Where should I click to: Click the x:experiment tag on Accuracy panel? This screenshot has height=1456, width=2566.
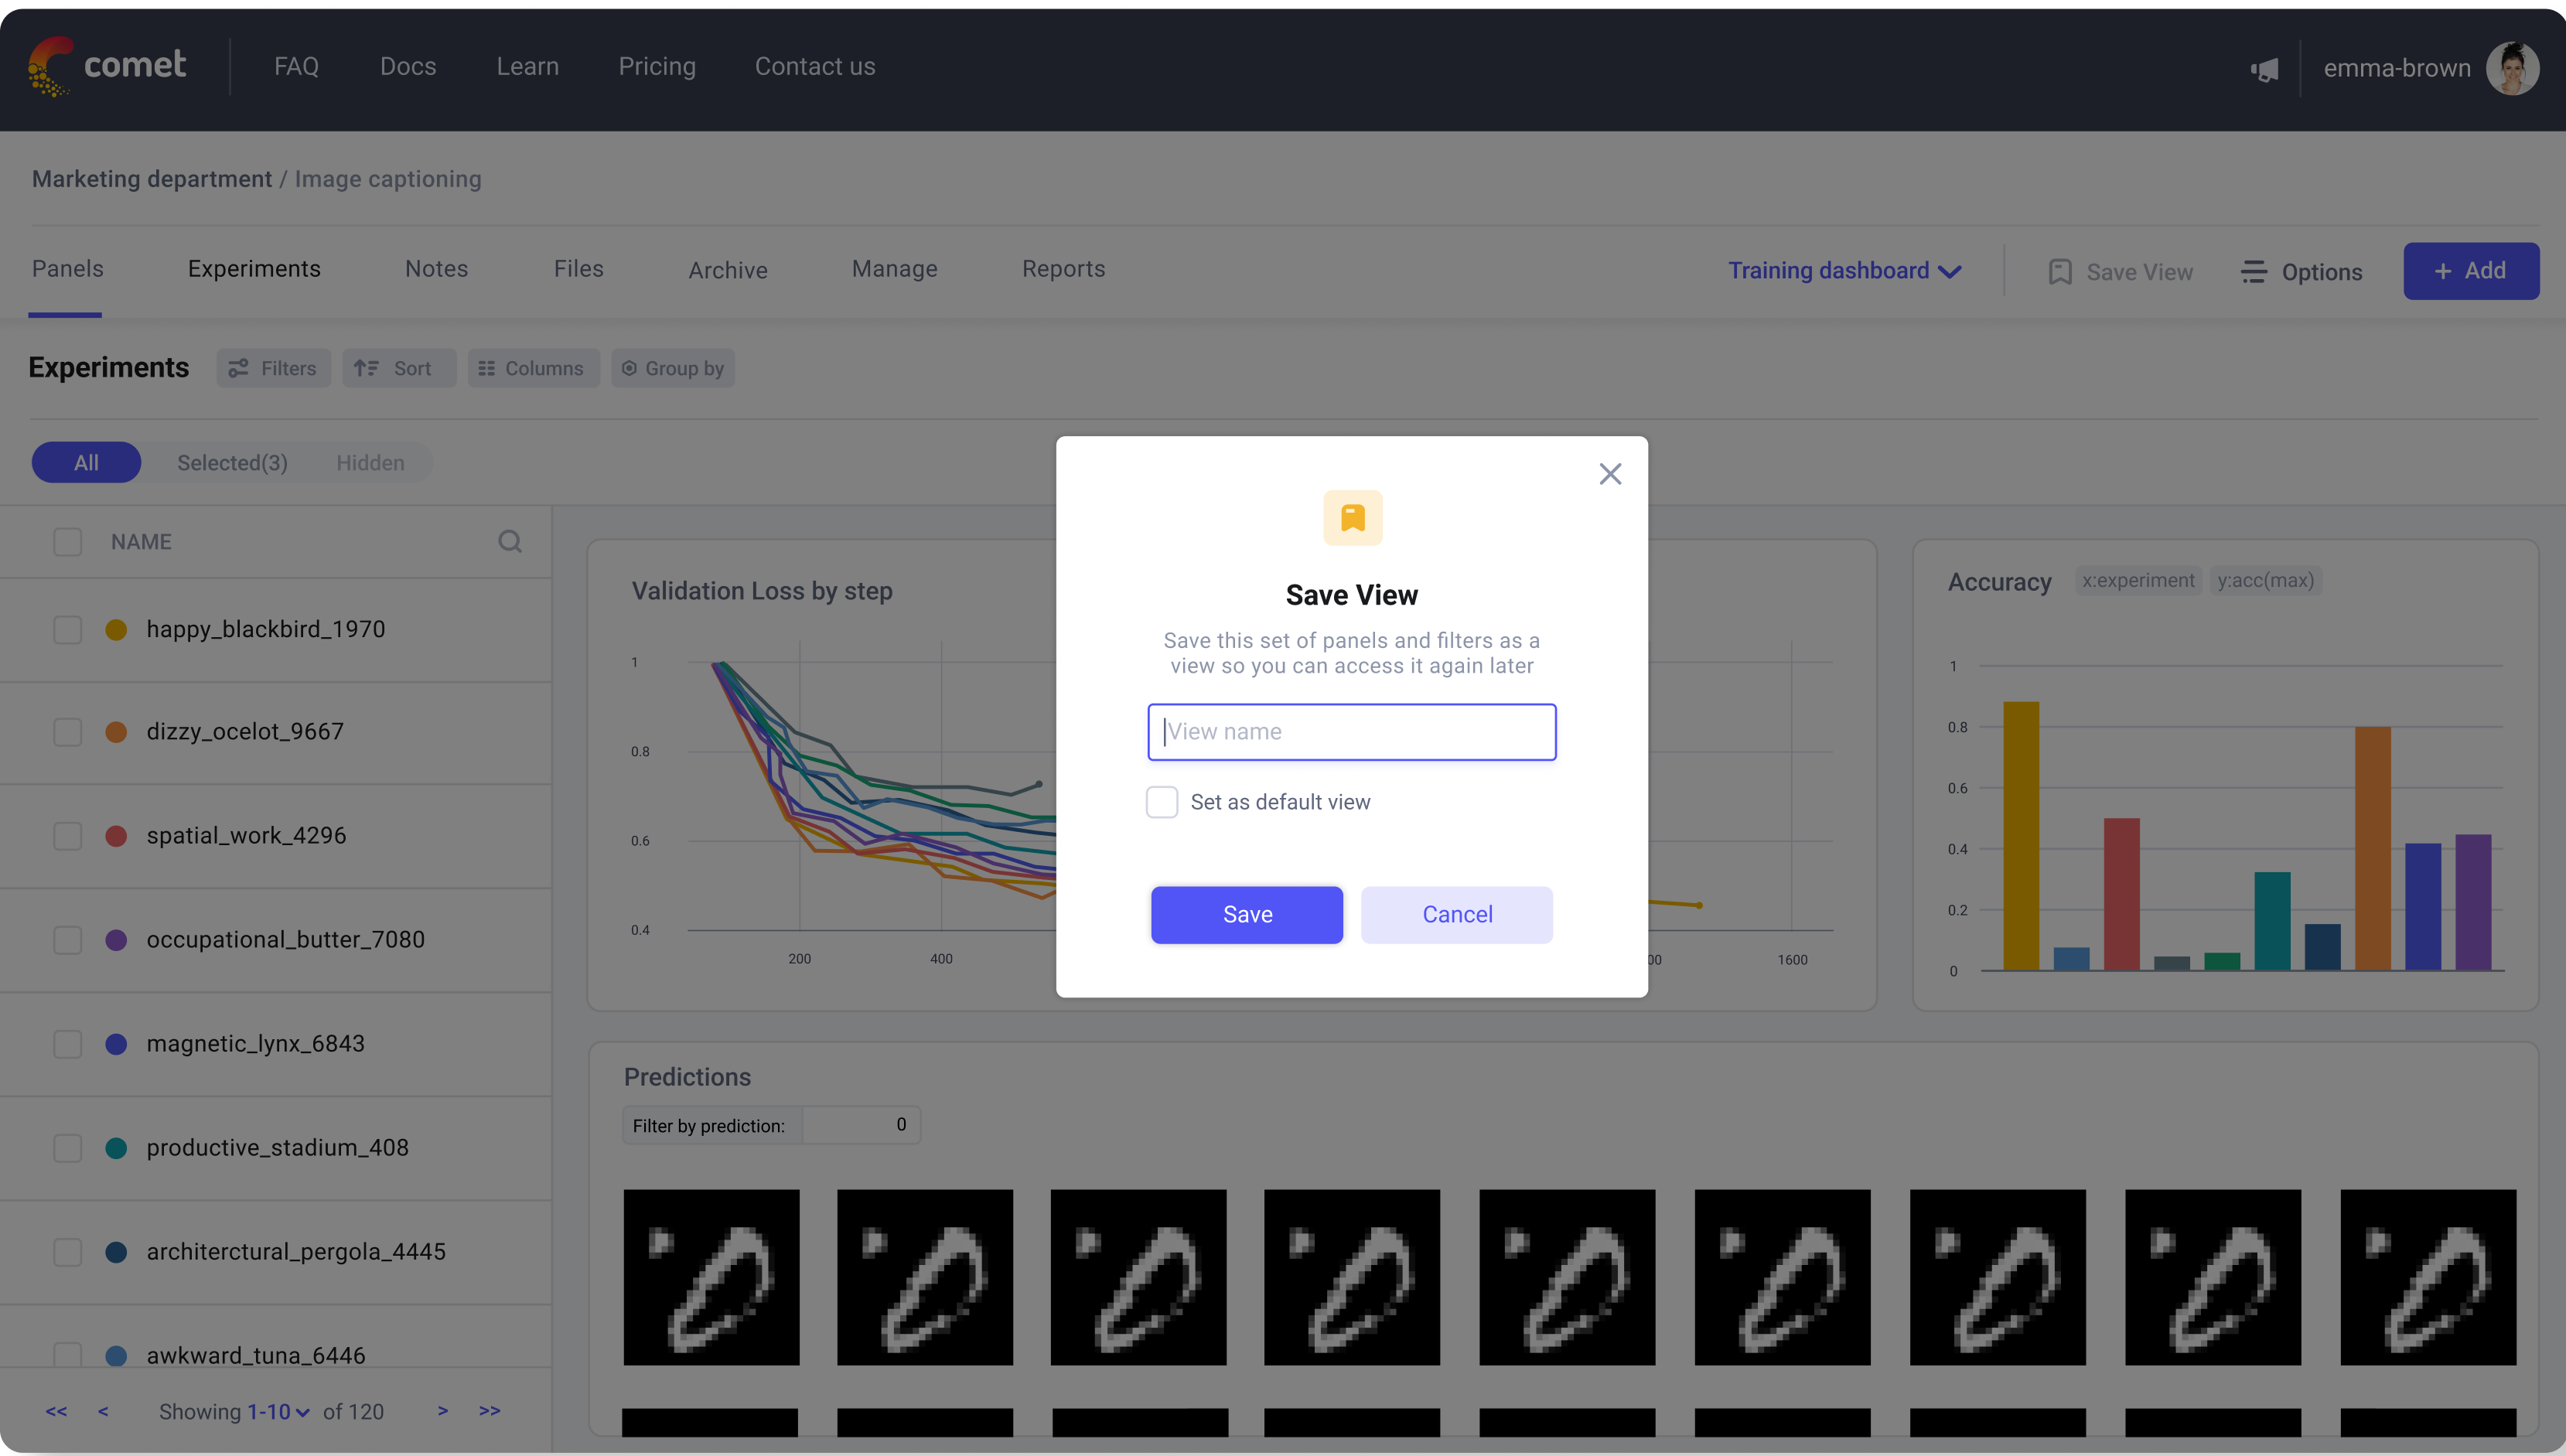2138,580
